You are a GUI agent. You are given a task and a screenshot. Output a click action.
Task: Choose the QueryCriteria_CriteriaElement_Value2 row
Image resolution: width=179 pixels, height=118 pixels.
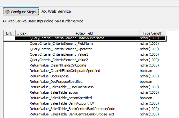(x=85, y=60)
